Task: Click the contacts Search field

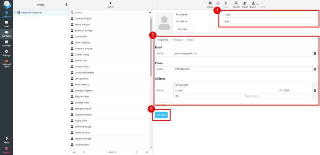Action: pos(111,13)
